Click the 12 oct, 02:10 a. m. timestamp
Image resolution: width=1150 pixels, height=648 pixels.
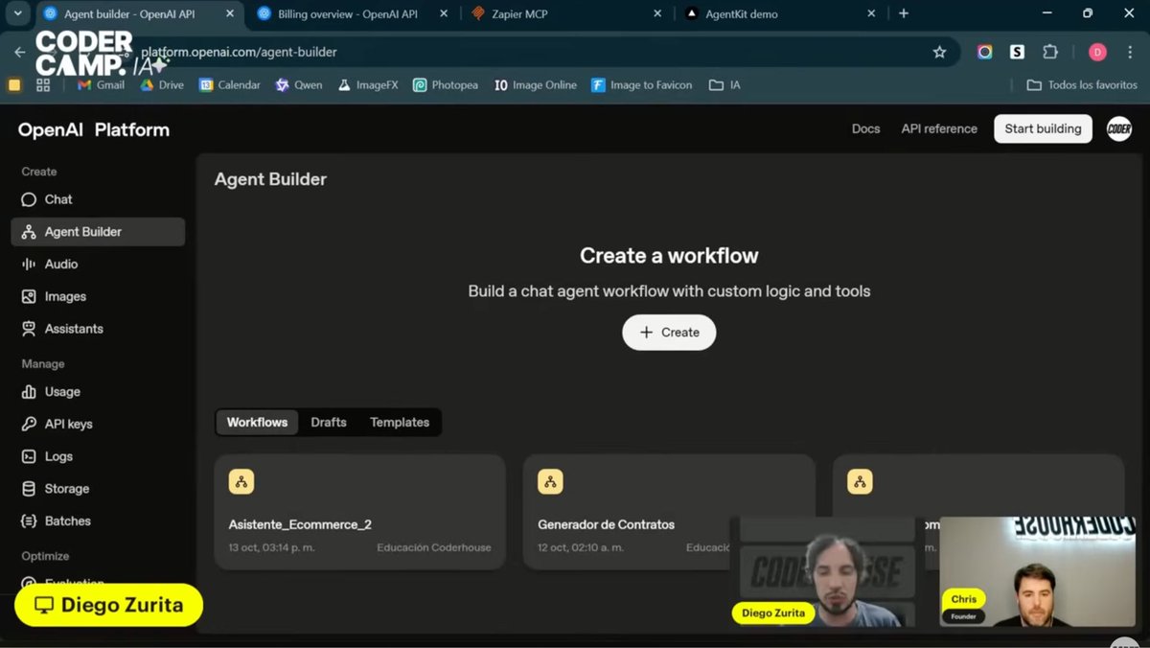coord(582,547)
